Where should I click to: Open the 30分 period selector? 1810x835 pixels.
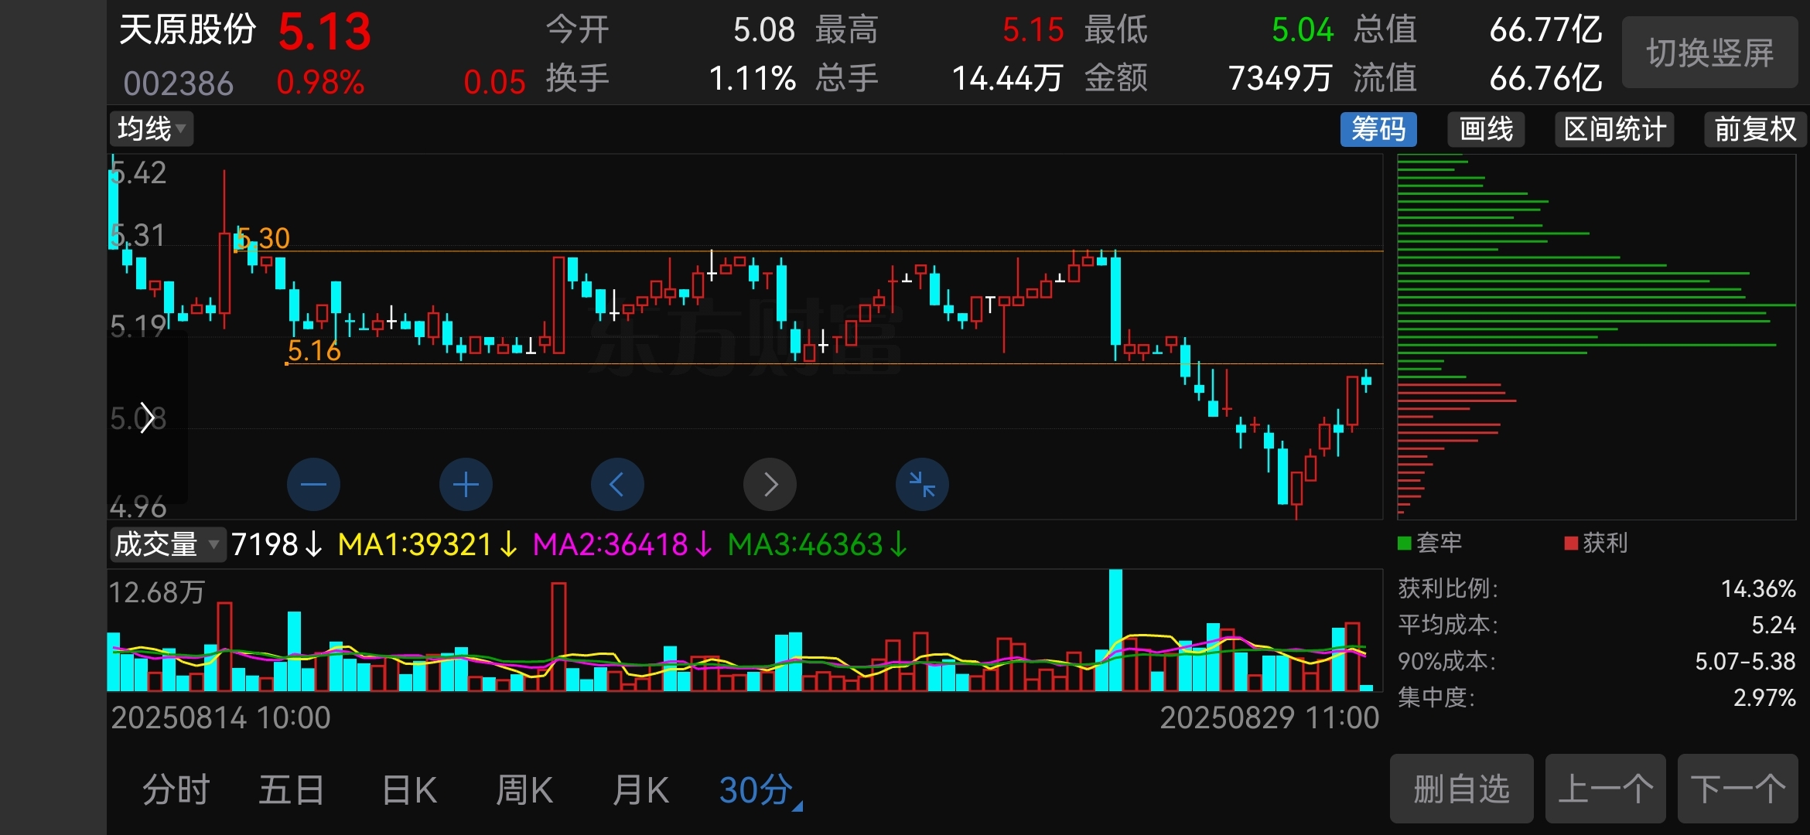[760, 790]
